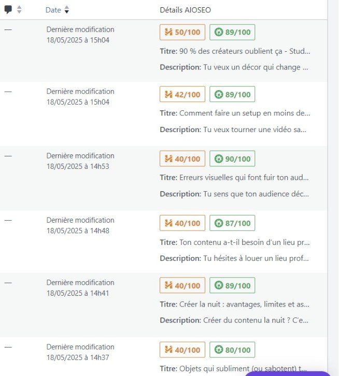The image size is (339, 376).
Task: Click the 87/100 TruSEO score badge
Action: (232, 223)
